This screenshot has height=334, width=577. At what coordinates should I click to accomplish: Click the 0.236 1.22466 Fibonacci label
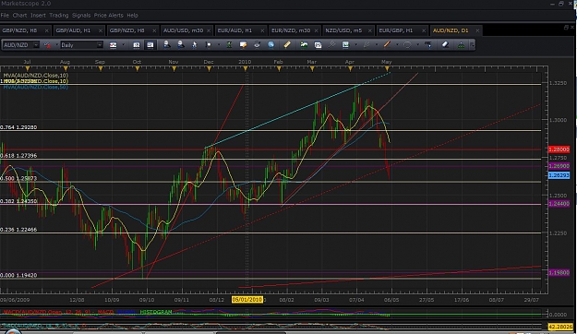pos(18,230)
